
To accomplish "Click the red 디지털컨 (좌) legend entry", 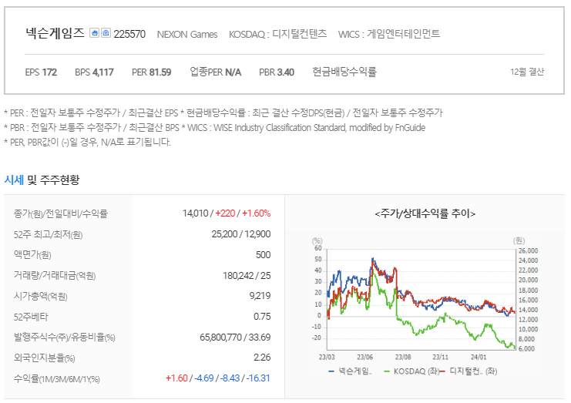I will [x=469, y=371].
